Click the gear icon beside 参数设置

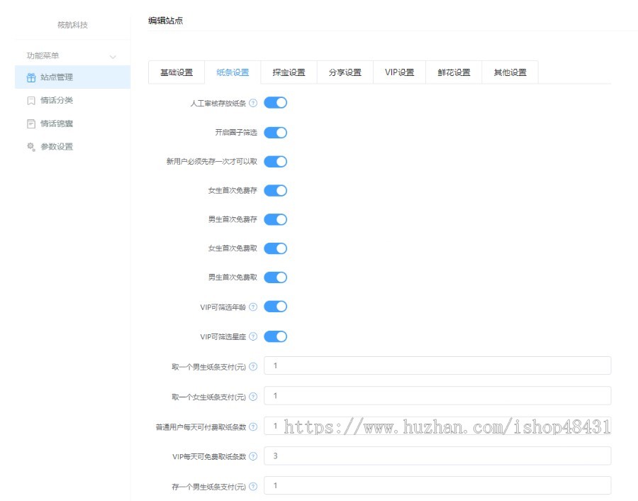[x=31, y=147]
